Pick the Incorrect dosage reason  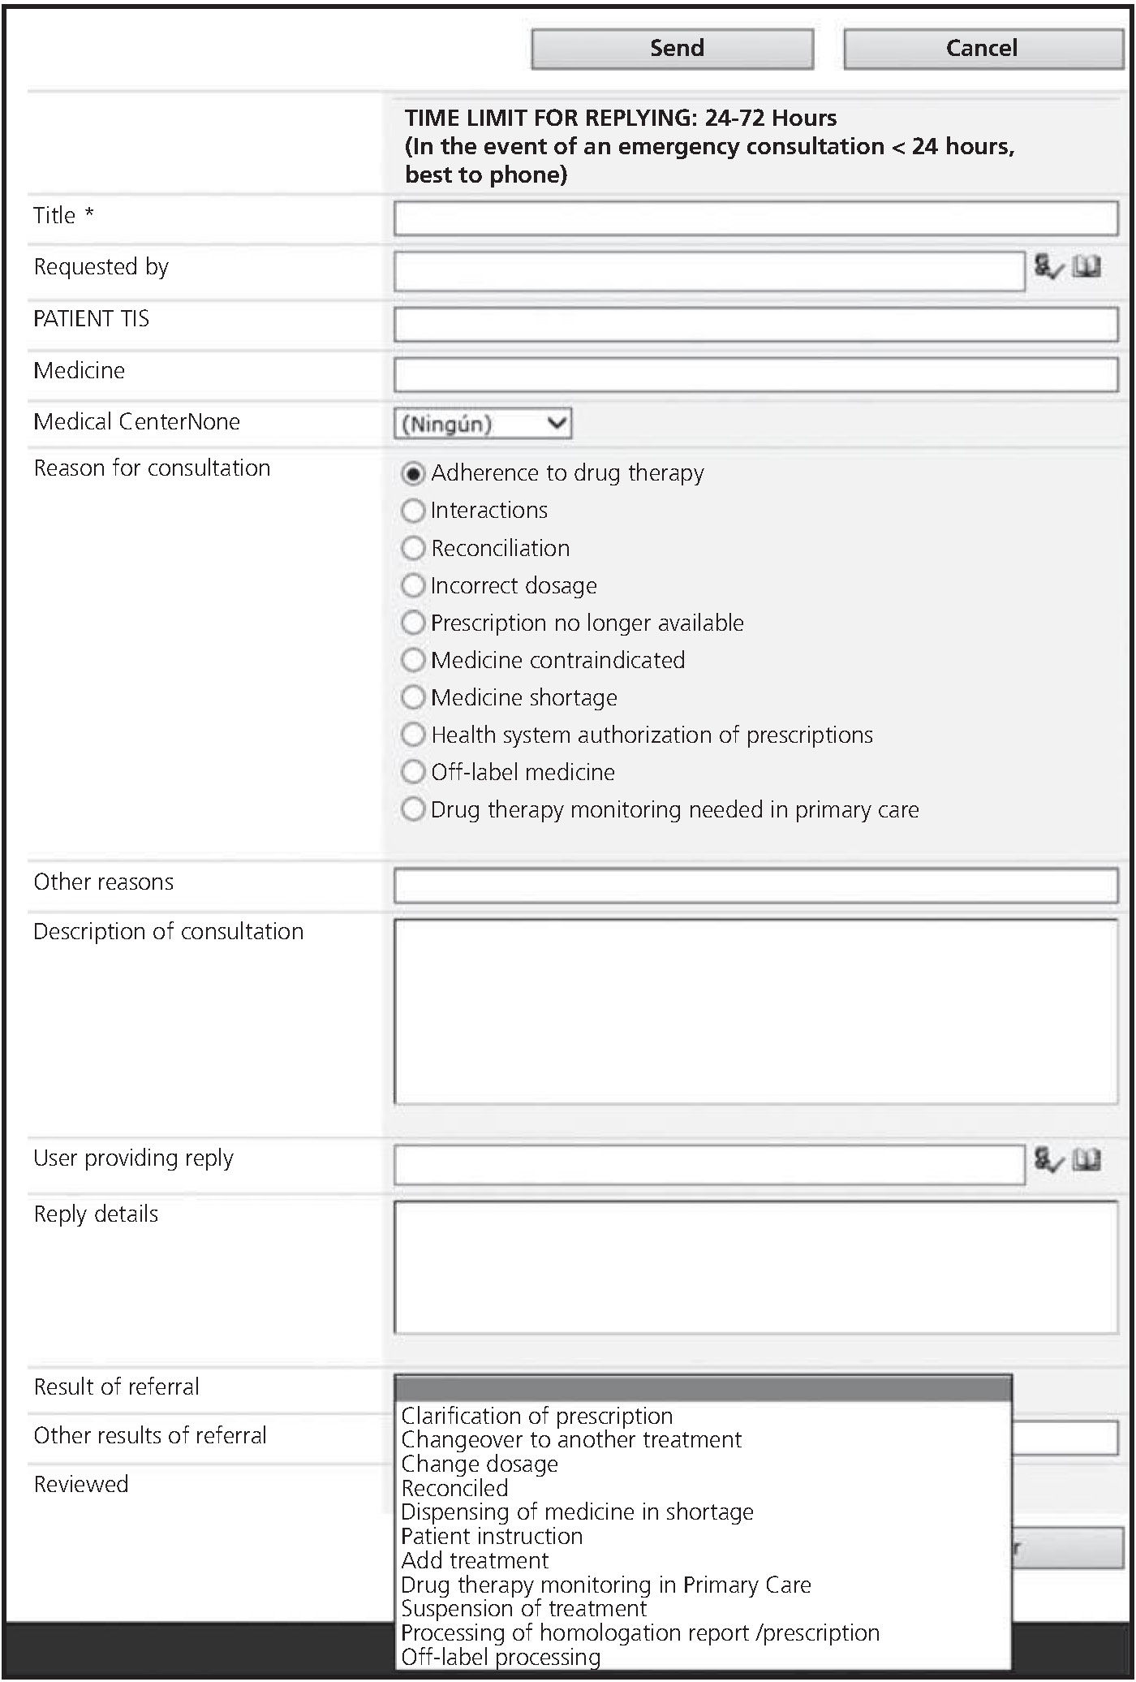[413, 585]
